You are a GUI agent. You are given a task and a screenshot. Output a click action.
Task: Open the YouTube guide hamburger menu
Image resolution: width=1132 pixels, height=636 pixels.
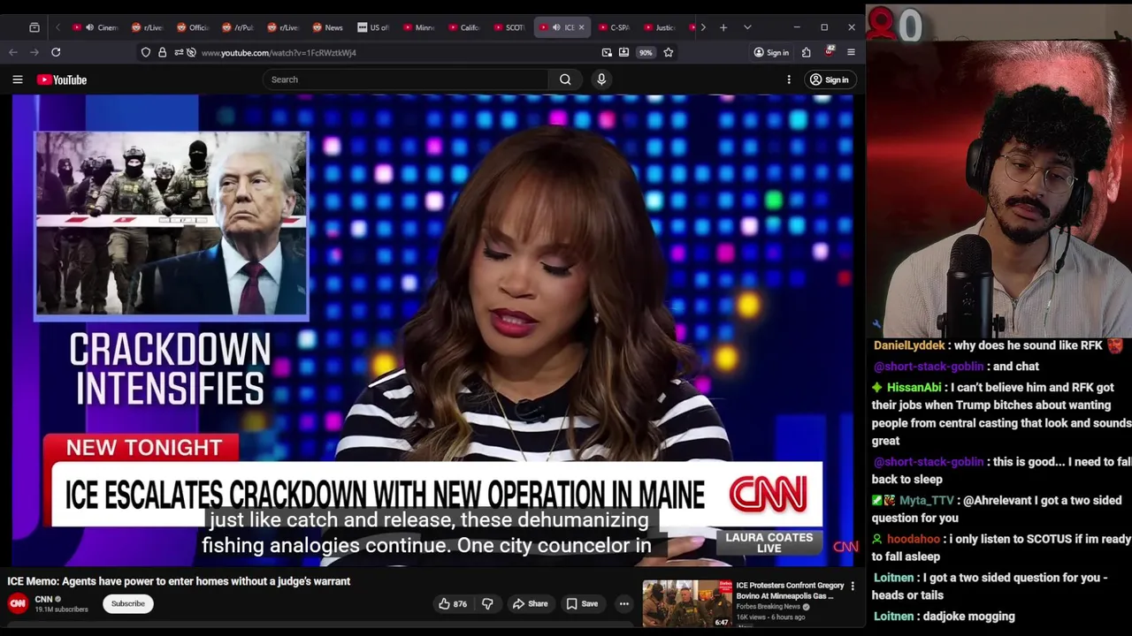tap(18, 79)
